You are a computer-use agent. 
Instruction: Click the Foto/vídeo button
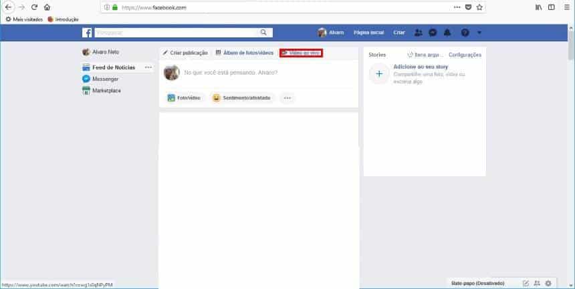click(x=184, y=98)
